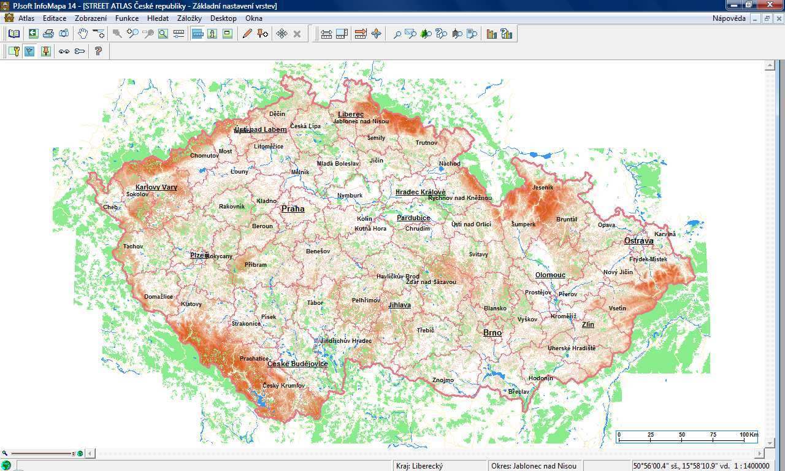This screenshot has width=785, height=471.
Task: Toggle the blue scale bar icon
Action: tap(197, 34)
